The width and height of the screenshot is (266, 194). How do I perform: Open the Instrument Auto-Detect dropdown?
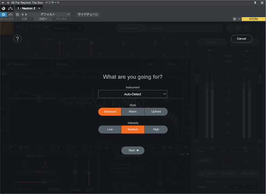[x=133, y=94]
